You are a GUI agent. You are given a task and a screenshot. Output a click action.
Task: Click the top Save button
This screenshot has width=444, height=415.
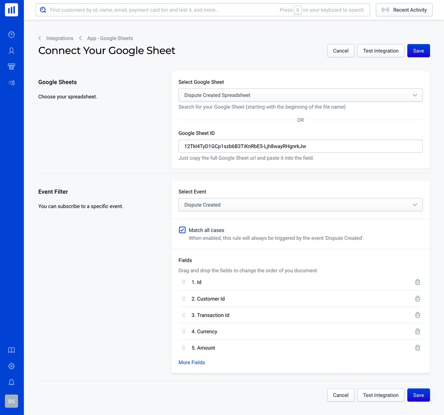click(418, 51)
